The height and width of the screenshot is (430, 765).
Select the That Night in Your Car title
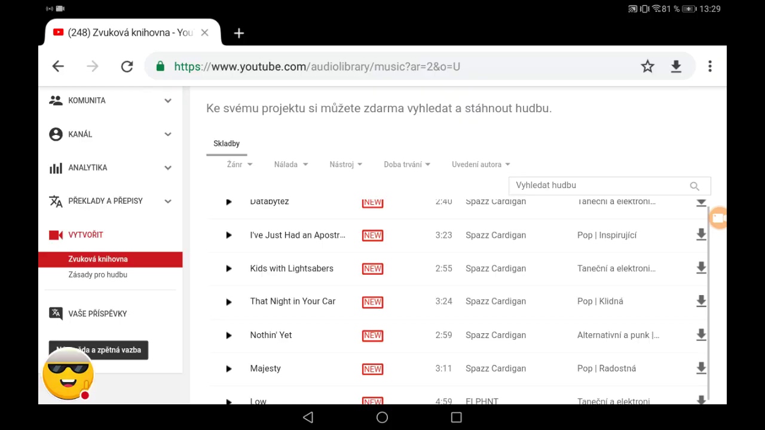pos(293,302)
